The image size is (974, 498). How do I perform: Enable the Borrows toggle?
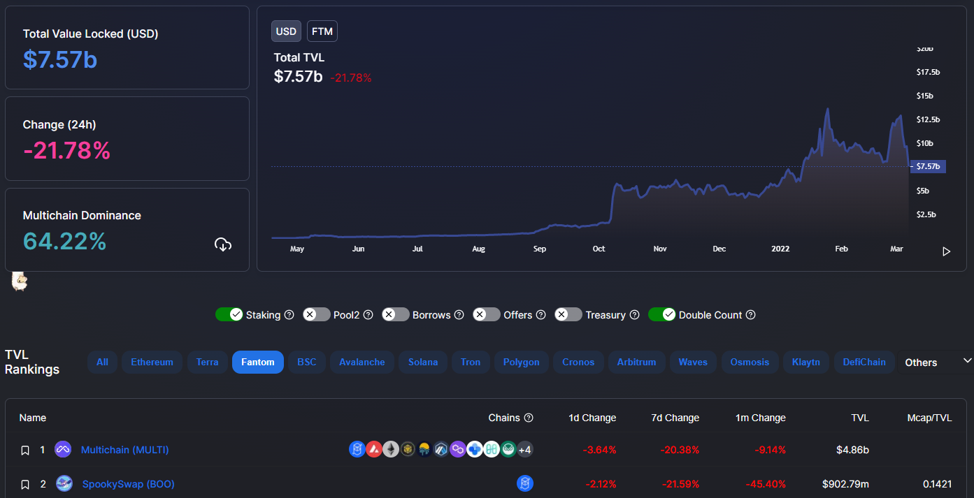[x=396, y=314]
